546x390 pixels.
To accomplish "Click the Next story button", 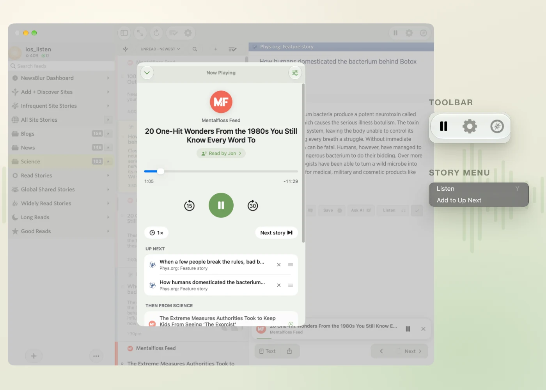I will tap(277, 233).
